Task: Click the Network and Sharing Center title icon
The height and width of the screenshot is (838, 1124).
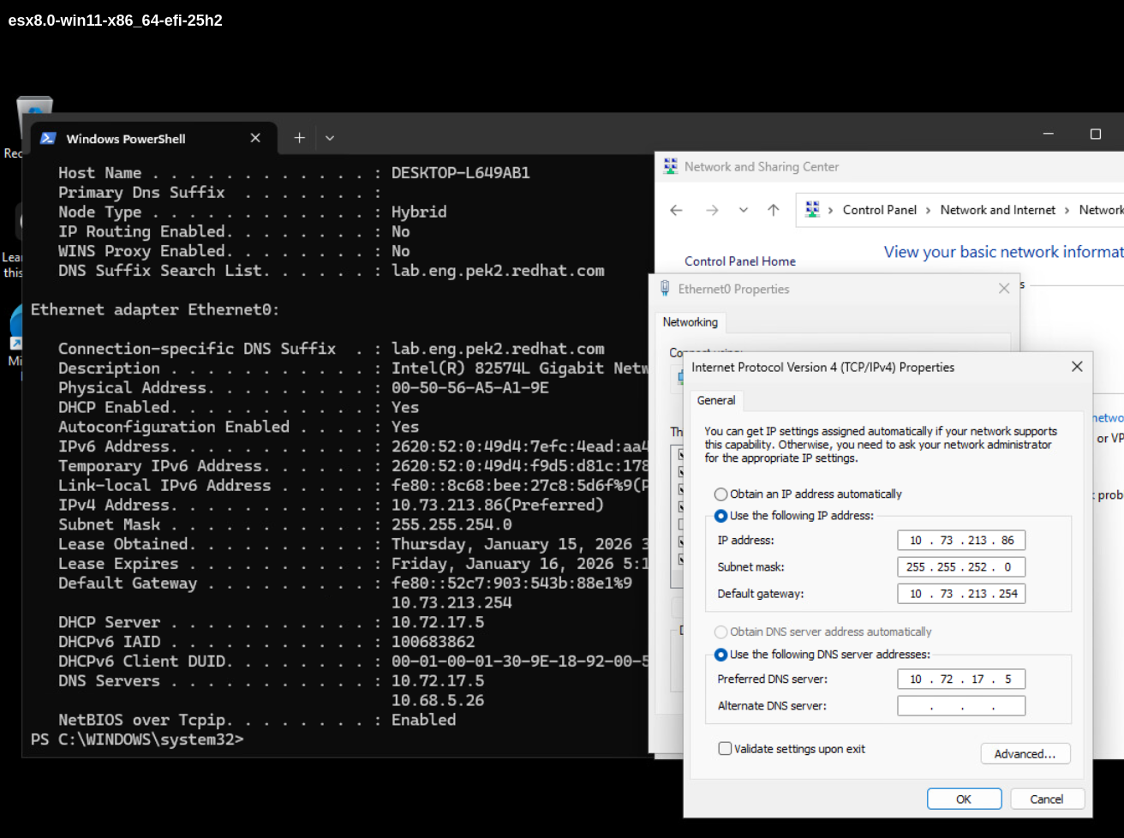Action: pos(671,167)
